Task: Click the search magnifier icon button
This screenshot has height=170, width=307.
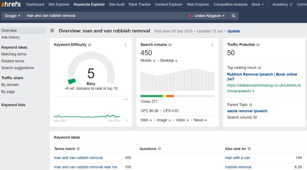Action: (x=233, y=16)
